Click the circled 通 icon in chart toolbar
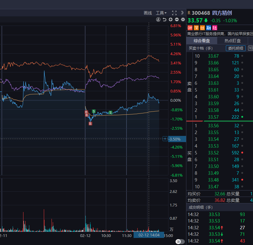 tap(158, 20)
